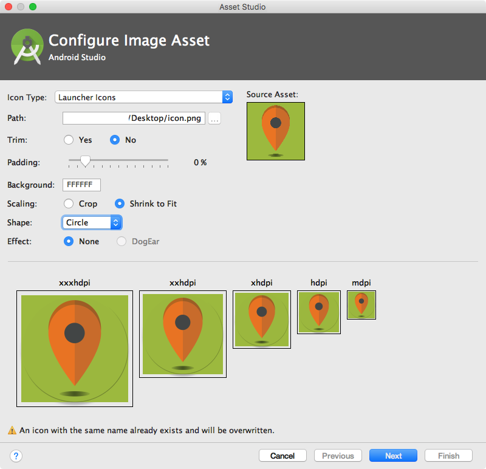Click the Path text field
The height and width of the screenshot is (469, 486).
click(x=134, y=118)
